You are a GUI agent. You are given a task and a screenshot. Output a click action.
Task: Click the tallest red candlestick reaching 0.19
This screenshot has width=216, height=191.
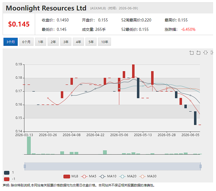click(x=133, y=71)
